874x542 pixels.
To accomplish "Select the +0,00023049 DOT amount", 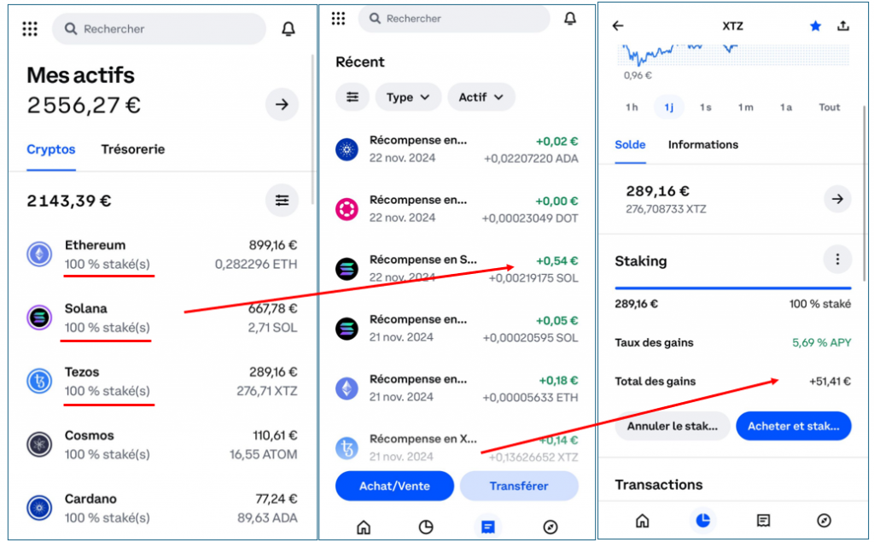I will 529,219.
